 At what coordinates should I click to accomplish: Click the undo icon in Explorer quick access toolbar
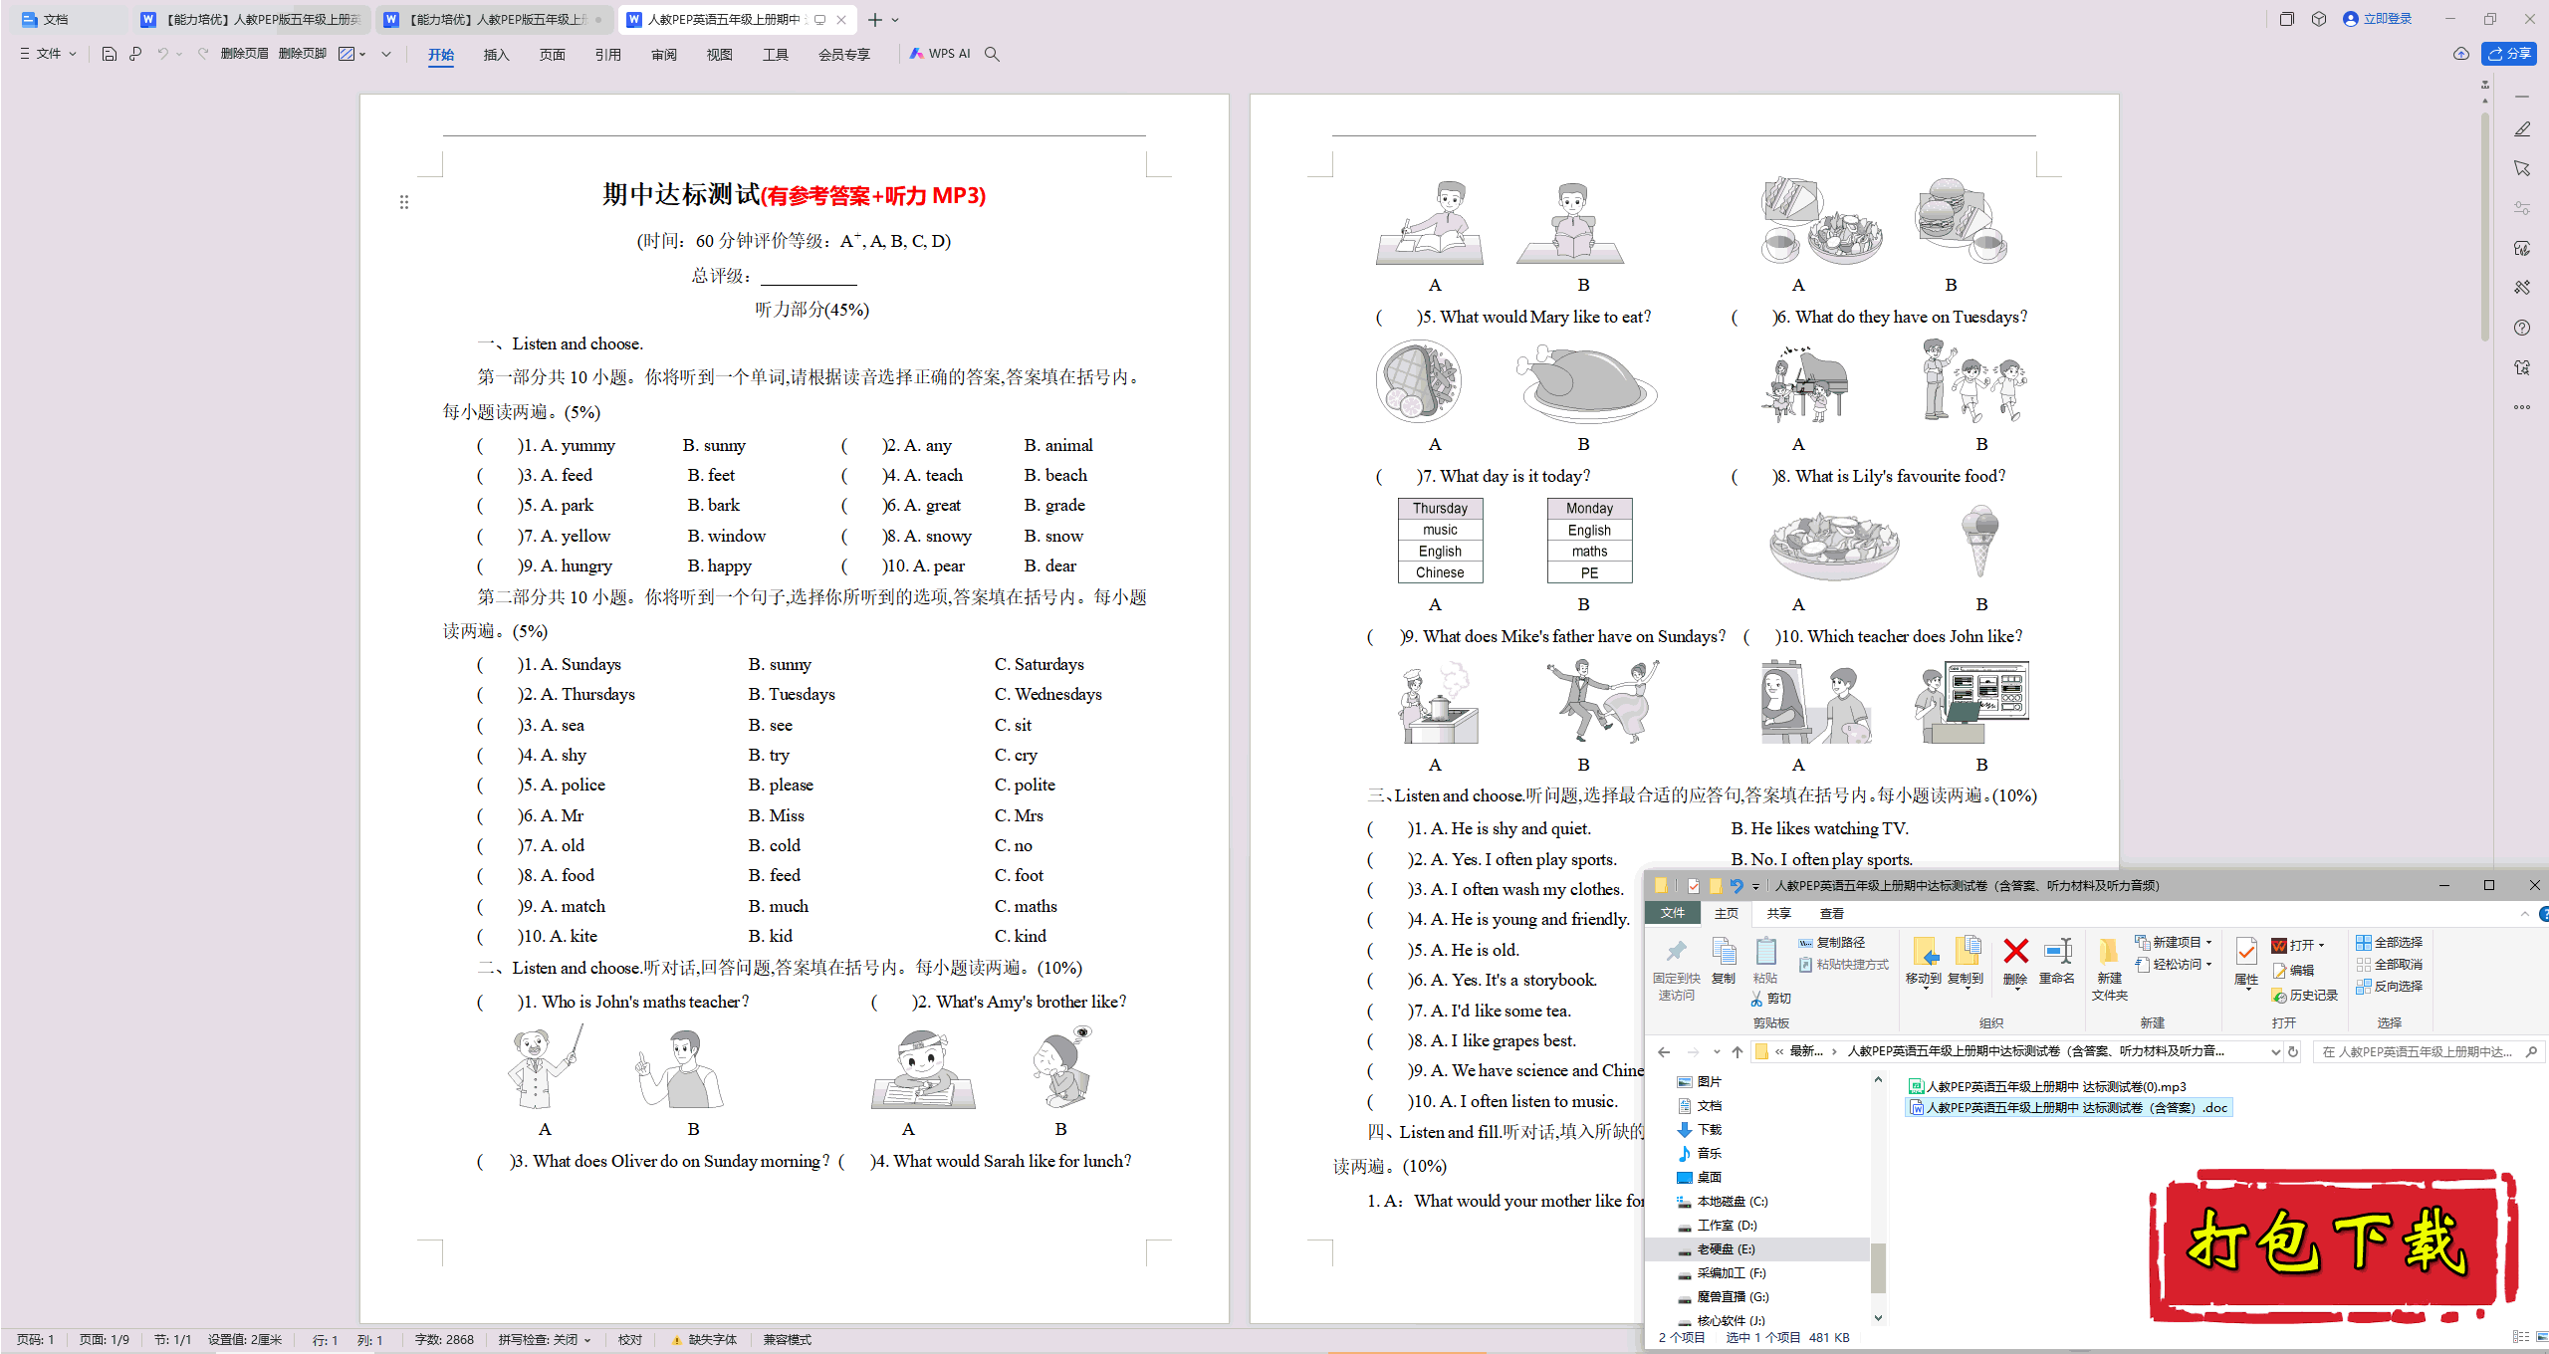click(x=1737, y=885)
